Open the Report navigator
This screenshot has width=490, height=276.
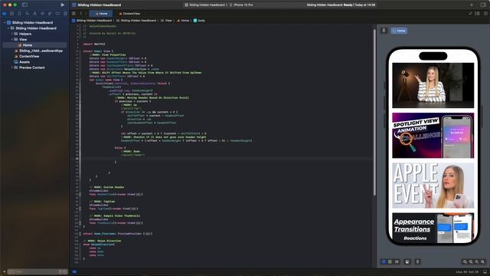65,14
